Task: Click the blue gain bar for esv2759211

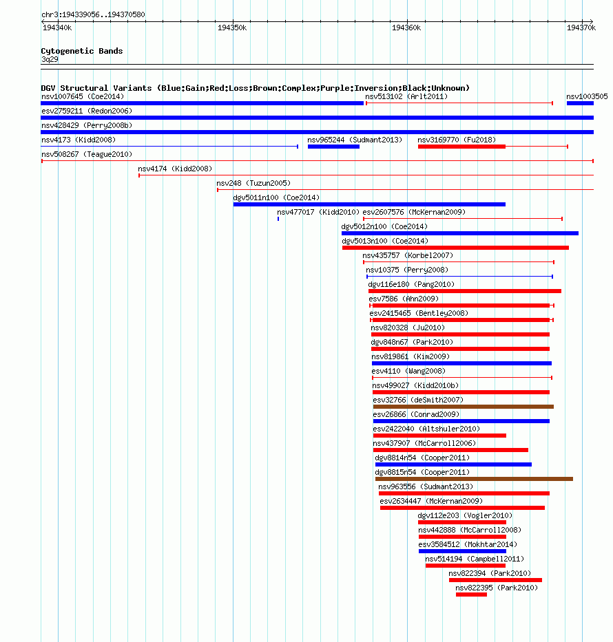Action: point(317,118)
